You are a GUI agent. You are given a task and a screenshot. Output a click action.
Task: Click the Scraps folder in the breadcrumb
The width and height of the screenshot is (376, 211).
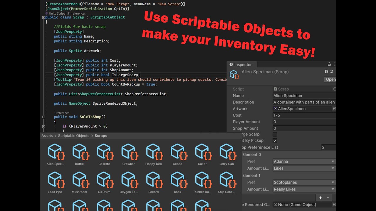tap(101, 136)
